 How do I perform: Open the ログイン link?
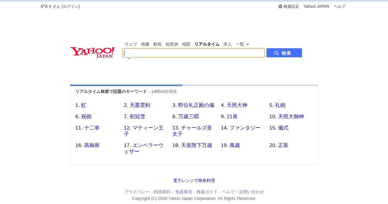(x=71, y=6)
